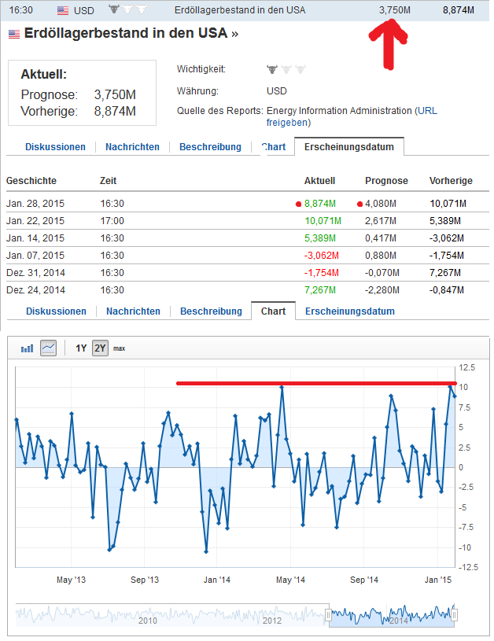Screen dimensions: 494x641
Task: Click chart data peak near May '14
Action: pyautogui.click(x=282, y=387)
